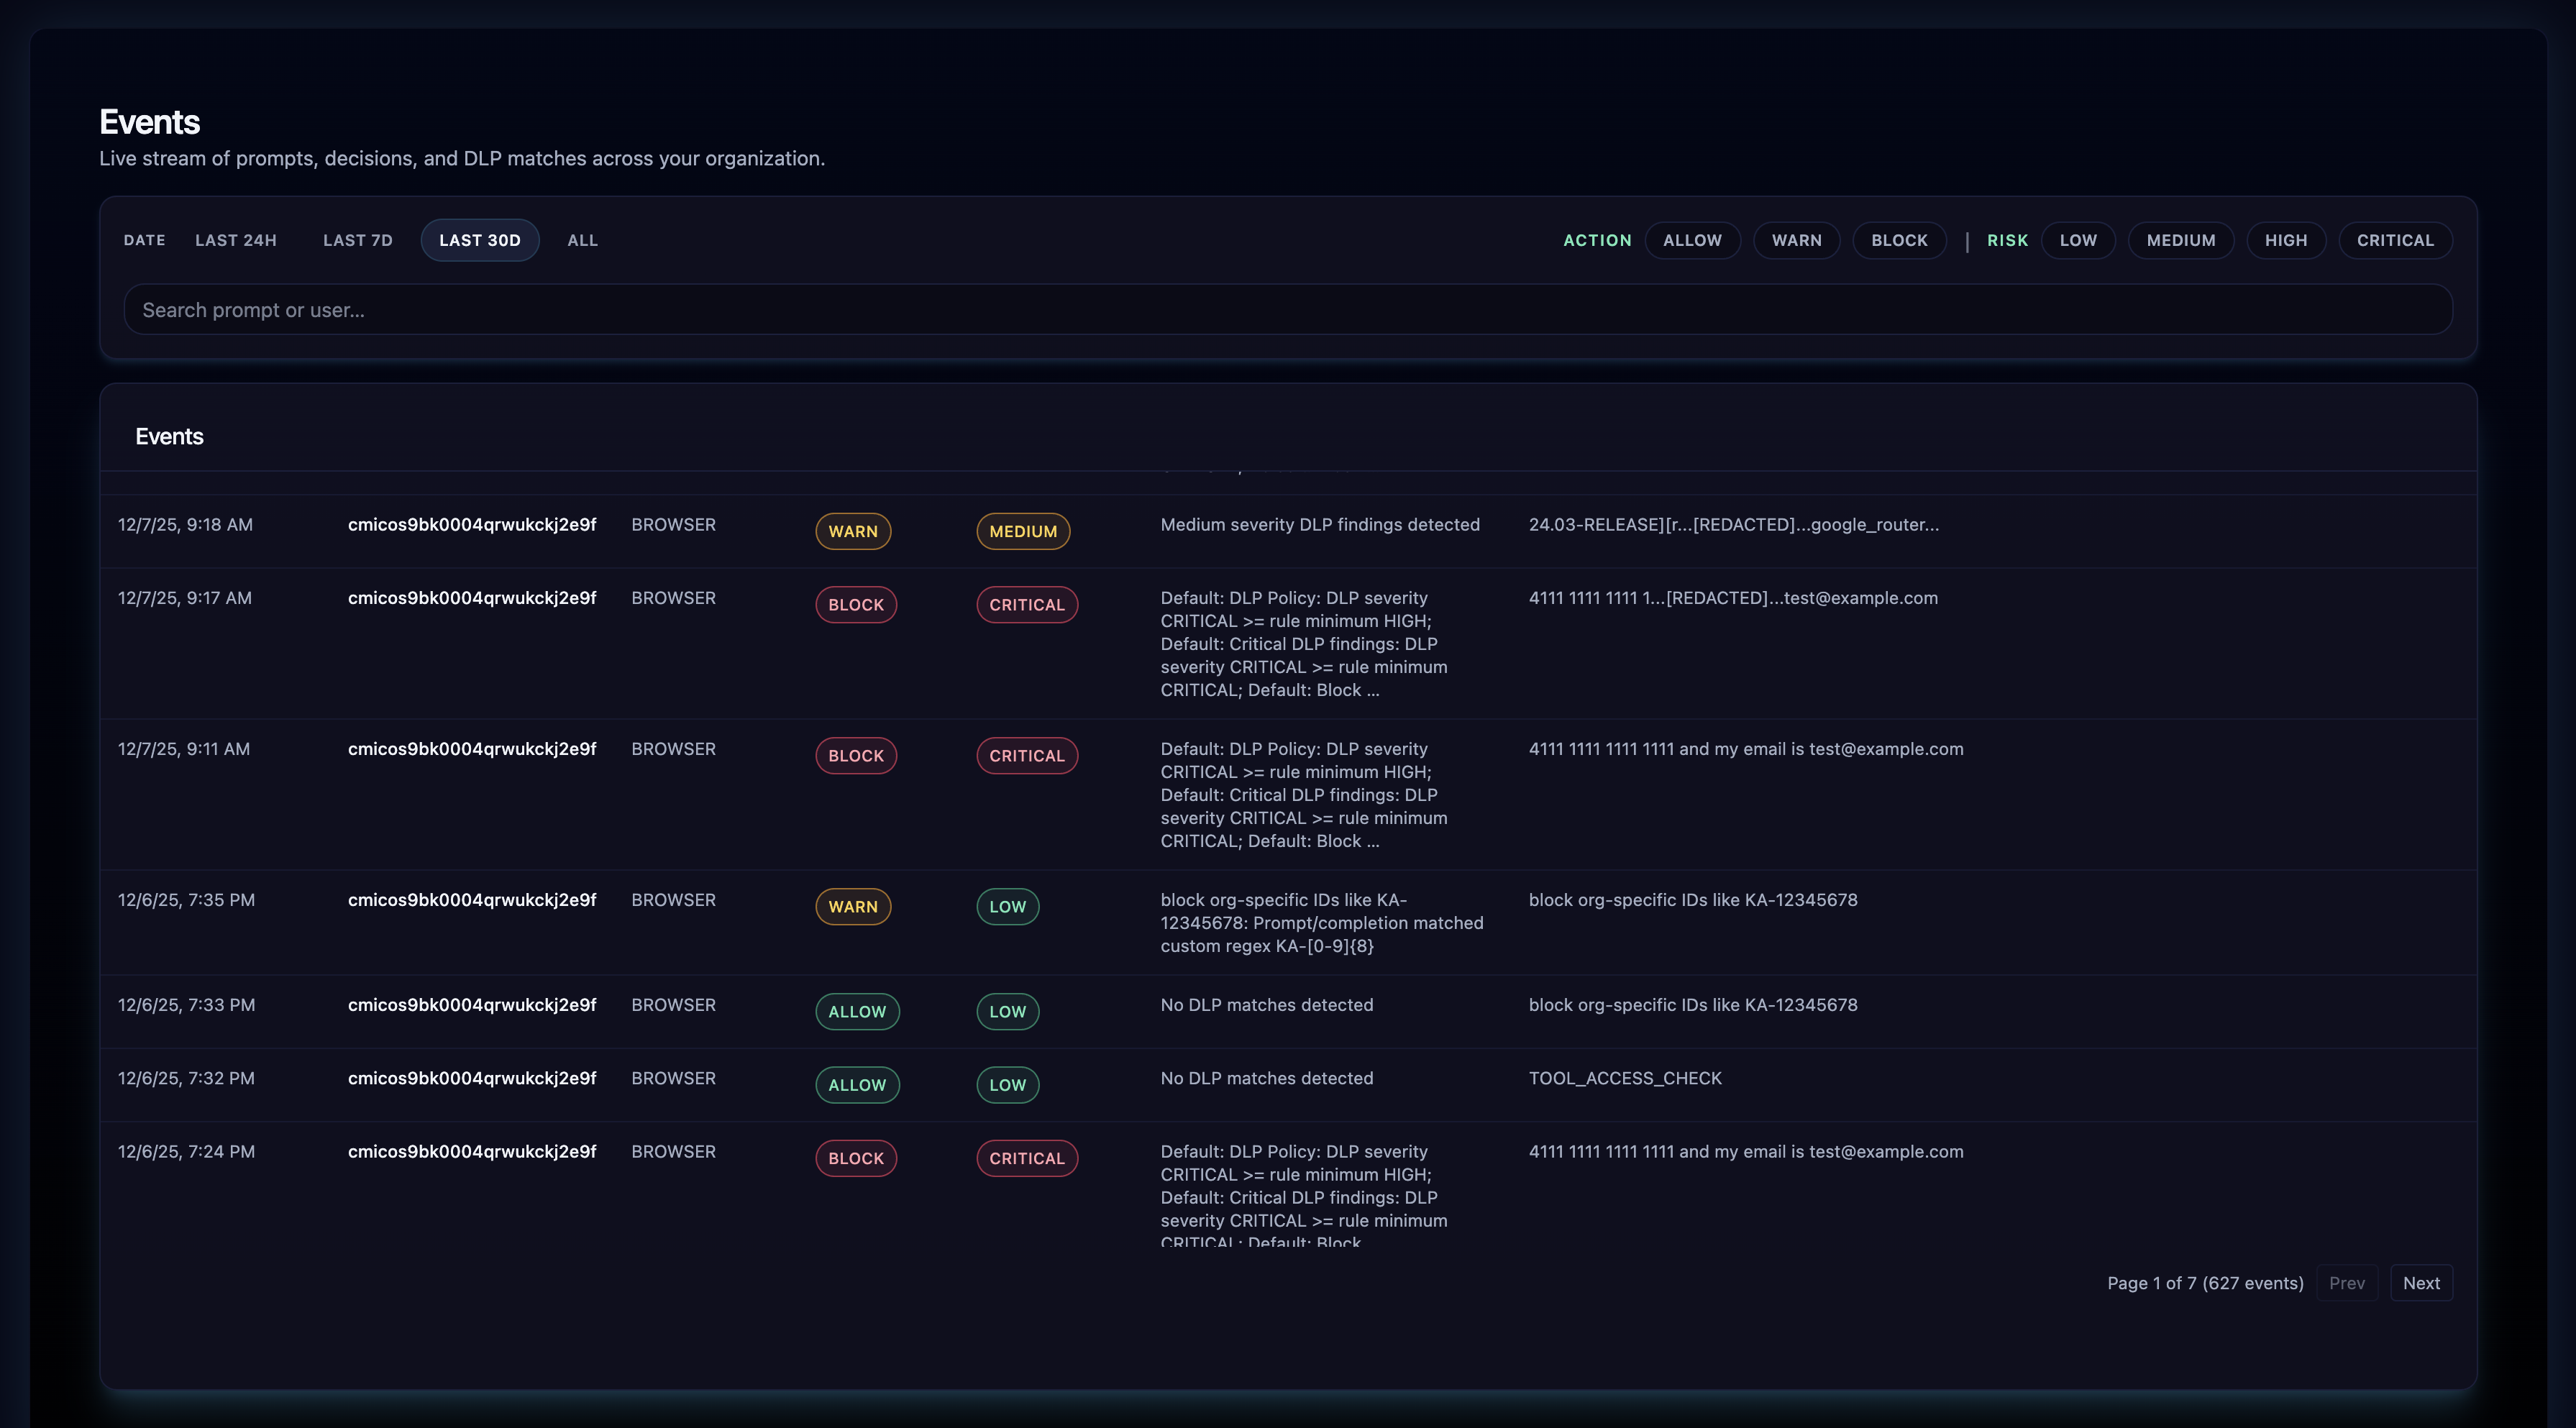This screenshot has height=1428, width=2576.
Task: Click the search prompt or user field
Action: [1288, 309]
